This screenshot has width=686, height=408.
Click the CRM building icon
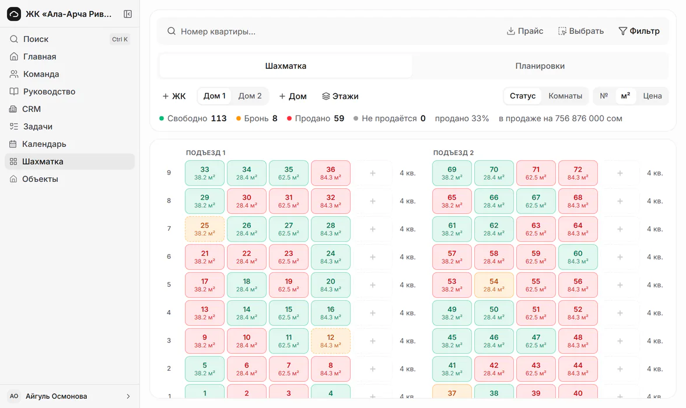point(13,109)
